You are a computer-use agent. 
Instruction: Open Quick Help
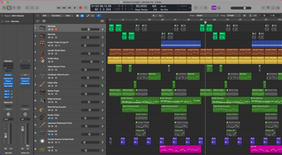[14, 8]
